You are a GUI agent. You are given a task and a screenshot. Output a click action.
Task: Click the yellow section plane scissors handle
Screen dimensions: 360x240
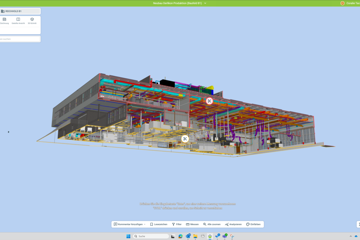[x=185, y=139]
